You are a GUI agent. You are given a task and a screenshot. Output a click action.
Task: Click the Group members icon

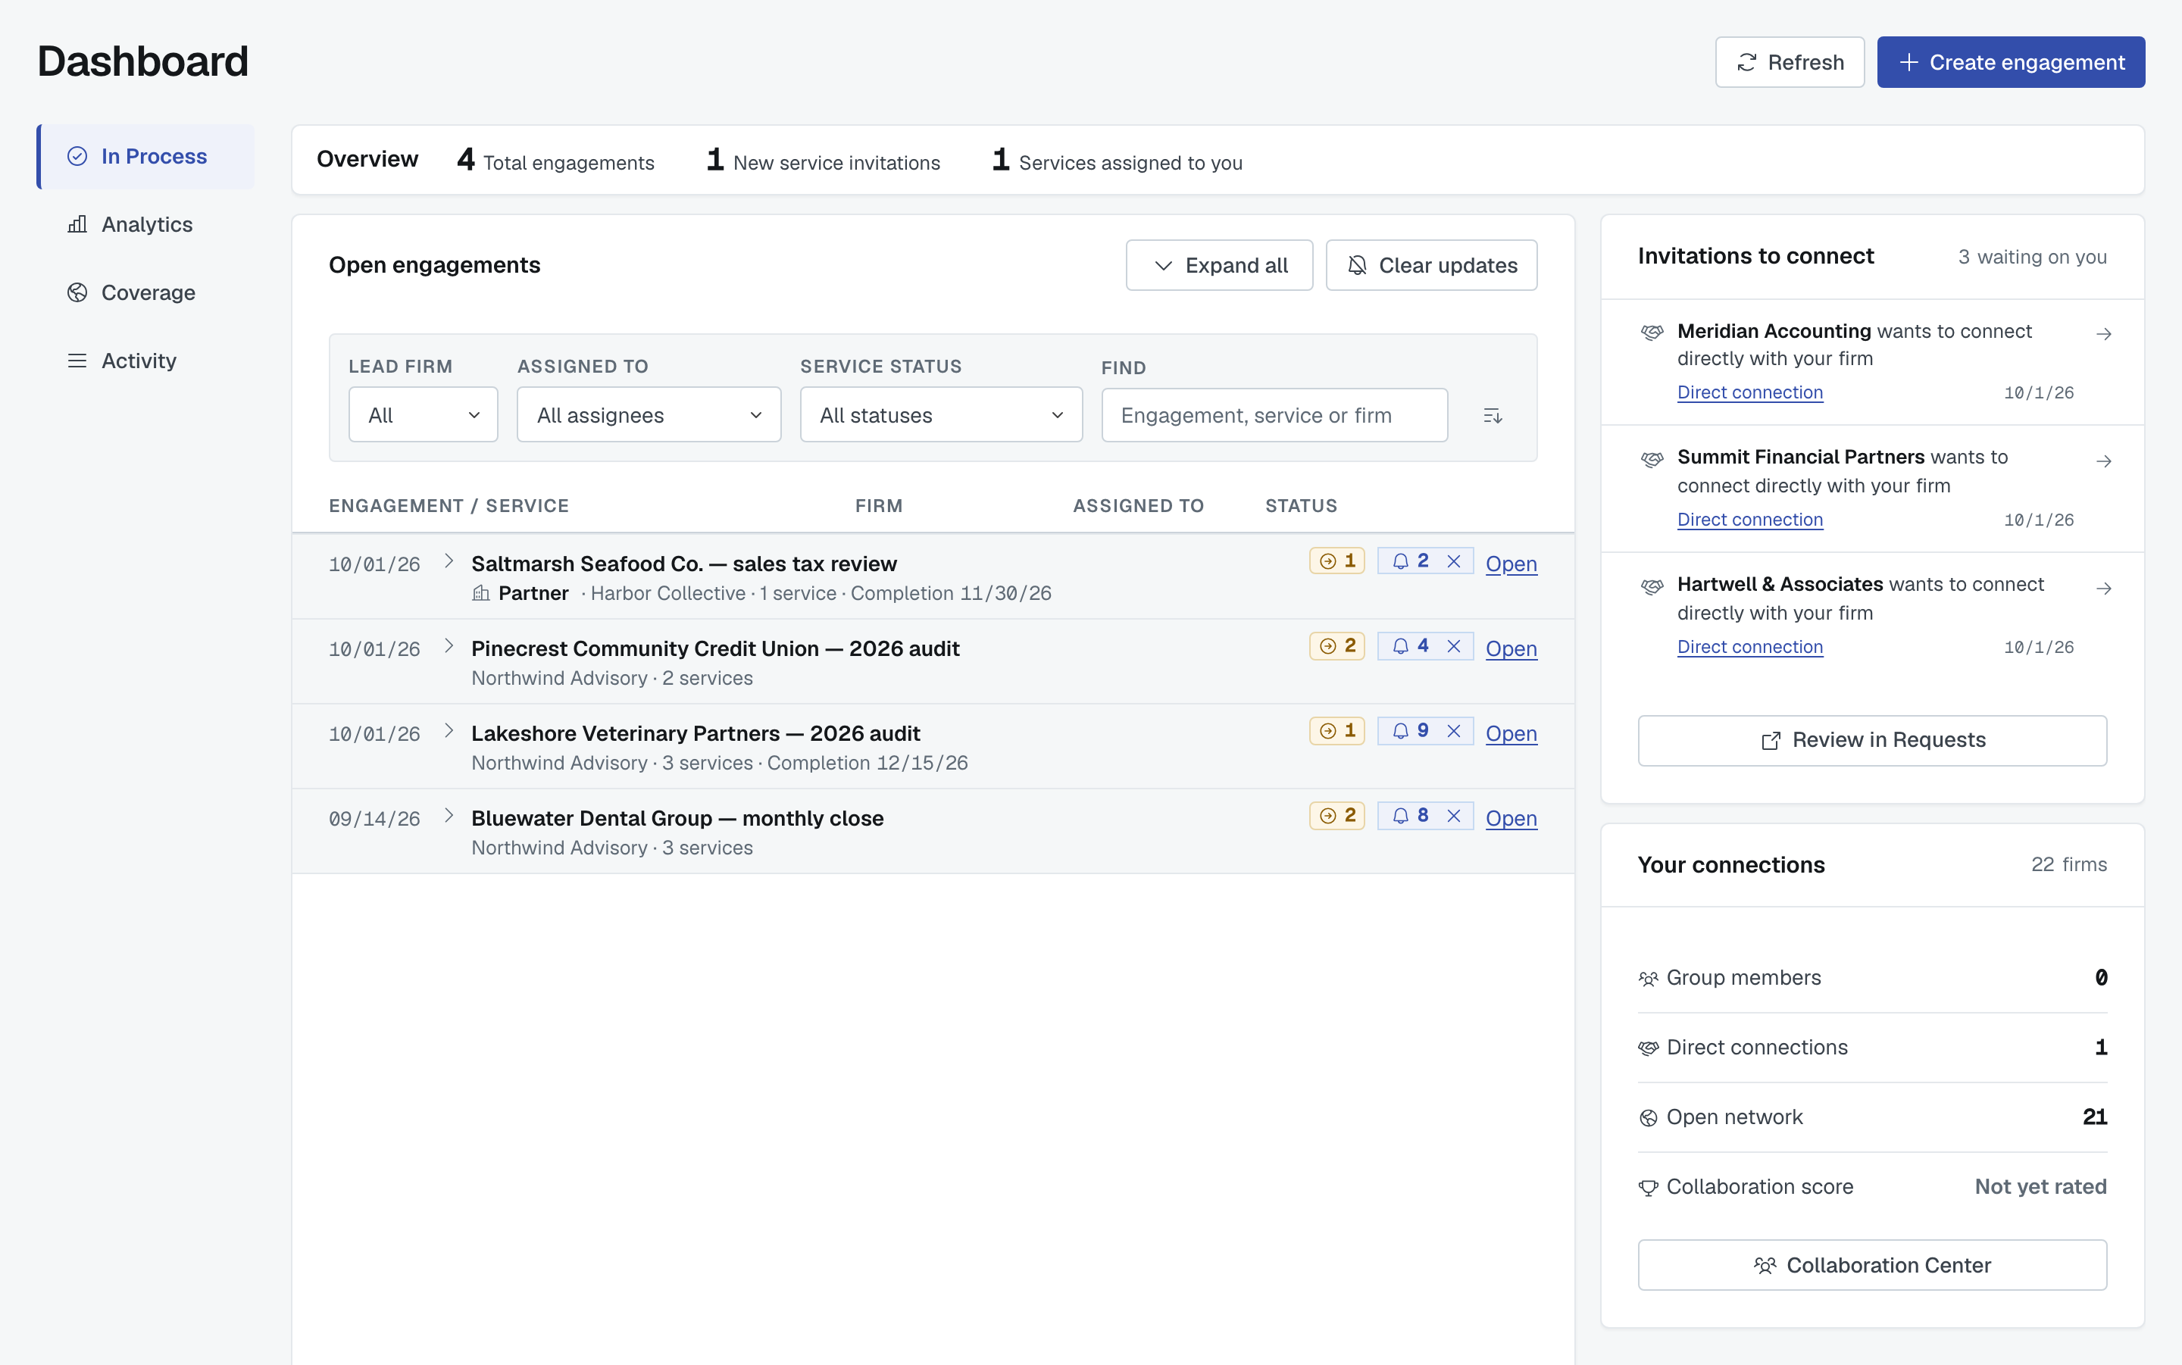click(1649, 979)
